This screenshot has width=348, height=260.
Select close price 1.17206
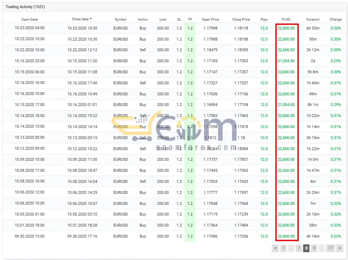point(241,236)
